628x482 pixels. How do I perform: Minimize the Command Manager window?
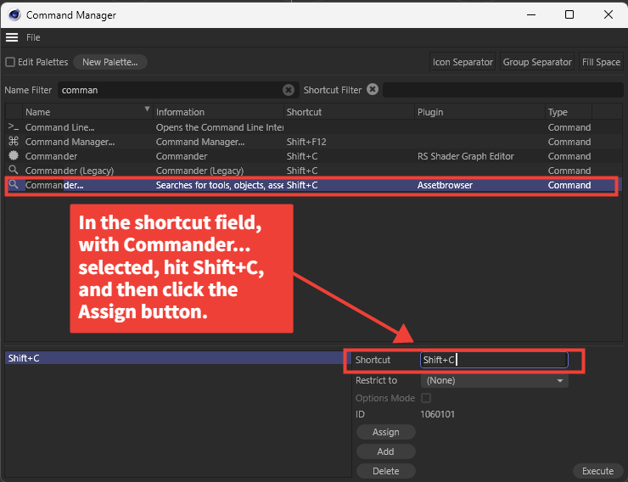pyautogui.click(x=531, y=14)
